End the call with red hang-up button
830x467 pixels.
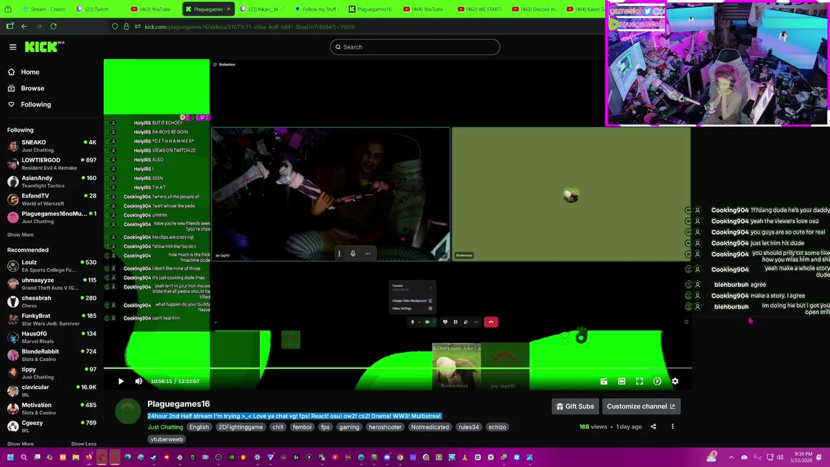[491, 322]
